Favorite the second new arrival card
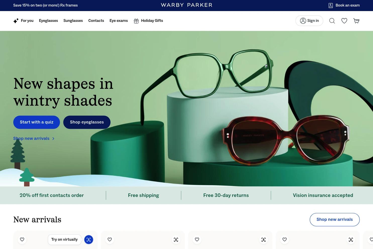Screen dimensions: 373x249 click(110, 240)
